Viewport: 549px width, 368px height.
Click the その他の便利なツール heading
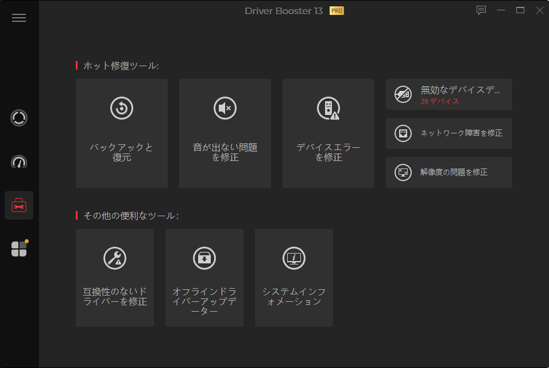(x=131, y=216)
